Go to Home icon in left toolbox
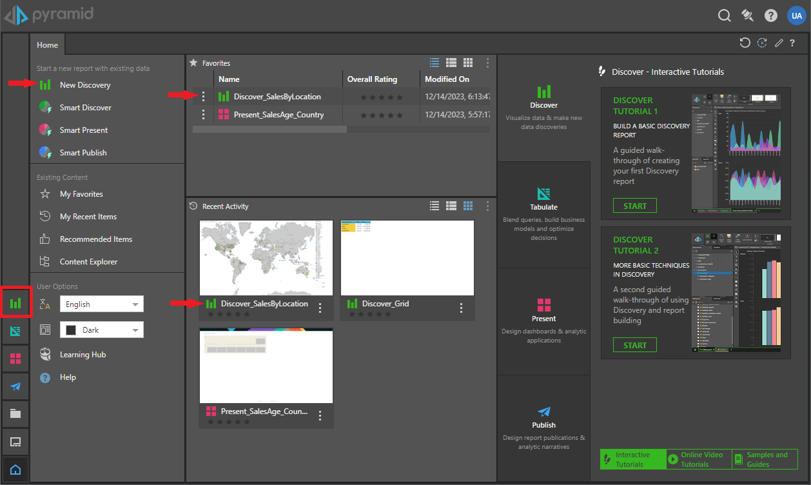811x485 pixels. click(x=15, y=470)
